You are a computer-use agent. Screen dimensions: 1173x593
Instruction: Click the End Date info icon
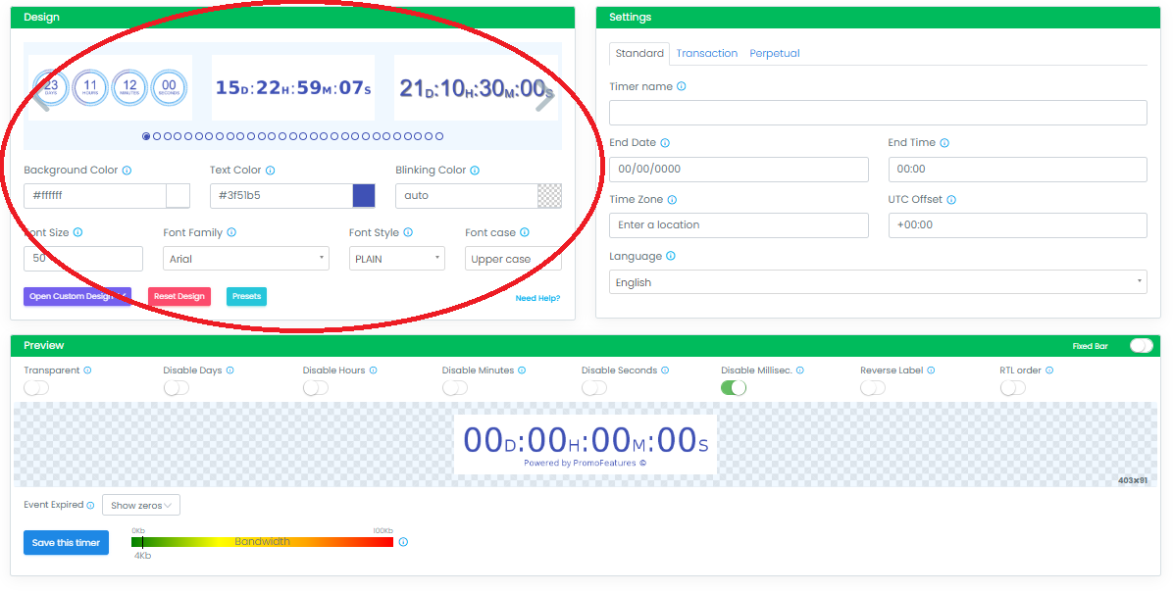(x=666, y=142)
